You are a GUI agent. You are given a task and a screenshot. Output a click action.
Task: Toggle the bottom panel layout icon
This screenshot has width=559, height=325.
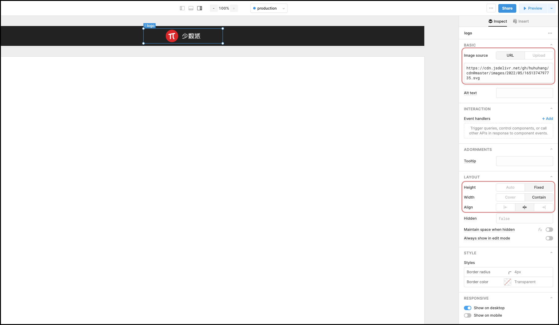(x=191, y=8)
